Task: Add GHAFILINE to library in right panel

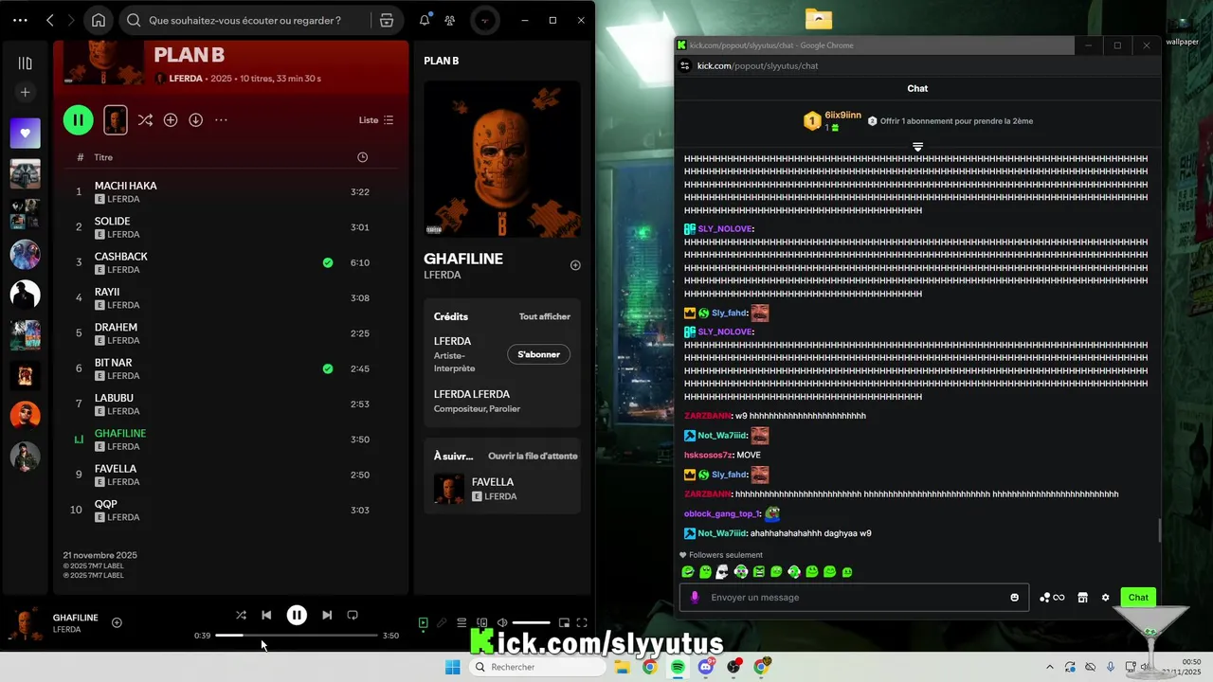Action: click(575, 265)
